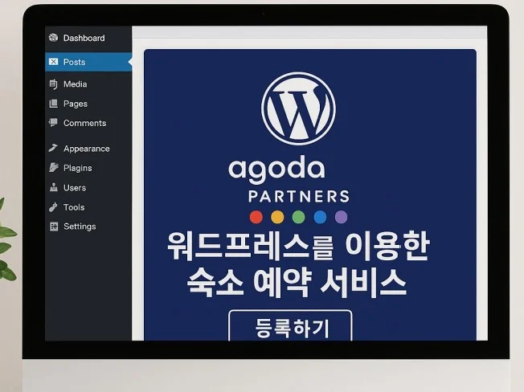The height and width of the screenshot is (392, 524).
Task: Click the Settings icon in sidebar
Action: pyautogui.click(x=53, y=227)
